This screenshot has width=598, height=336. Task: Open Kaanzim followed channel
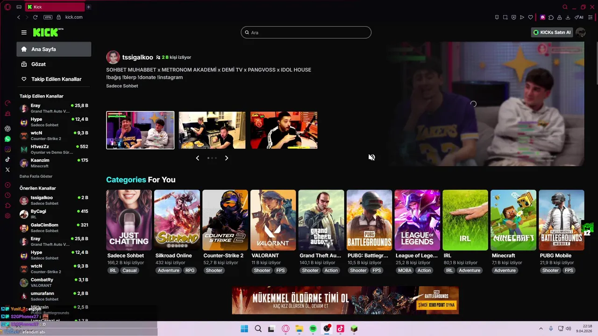[54, 163]
